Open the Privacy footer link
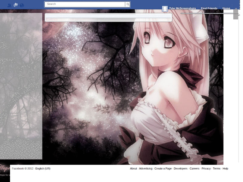 click(206, 169)
